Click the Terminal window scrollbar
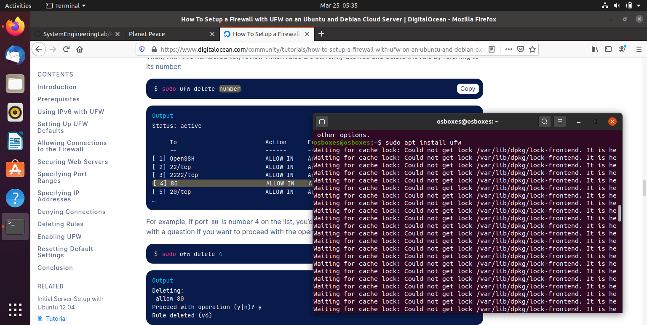The height and width of the screenshot is (325, 647). [620, 213]
